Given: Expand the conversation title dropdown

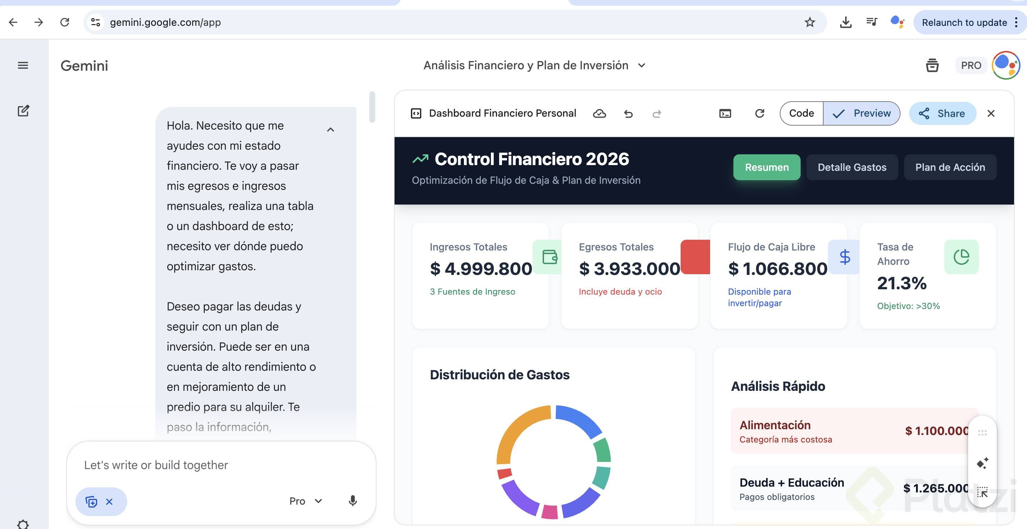Looking at the screenshot, I should 641,65.
